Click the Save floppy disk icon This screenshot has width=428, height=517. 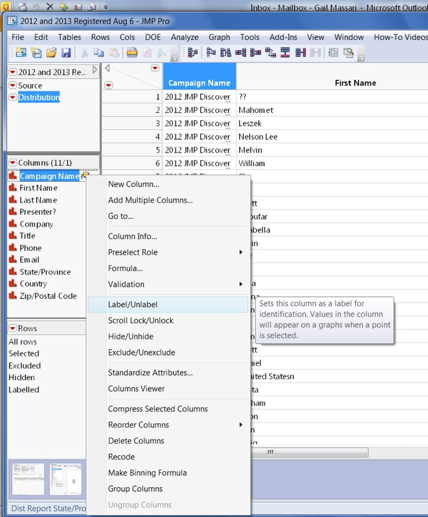tap(66, 52)
